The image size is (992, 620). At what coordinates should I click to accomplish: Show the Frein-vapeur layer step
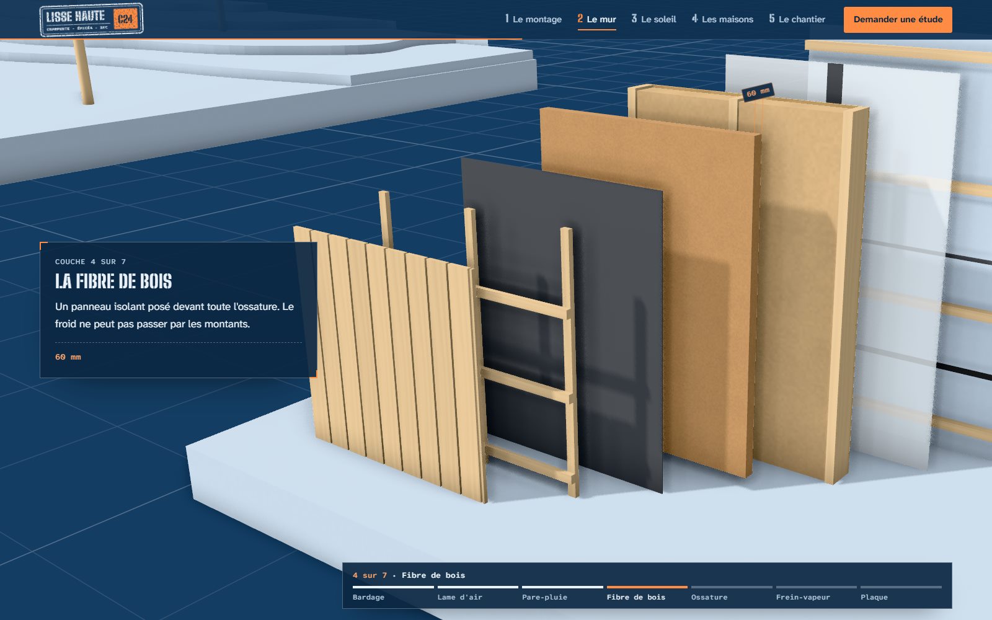point(816,593)
